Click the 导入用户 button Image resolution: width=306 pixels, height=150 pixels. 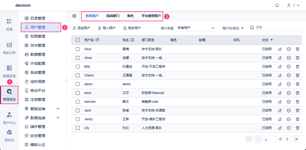[x=106, y=28]
